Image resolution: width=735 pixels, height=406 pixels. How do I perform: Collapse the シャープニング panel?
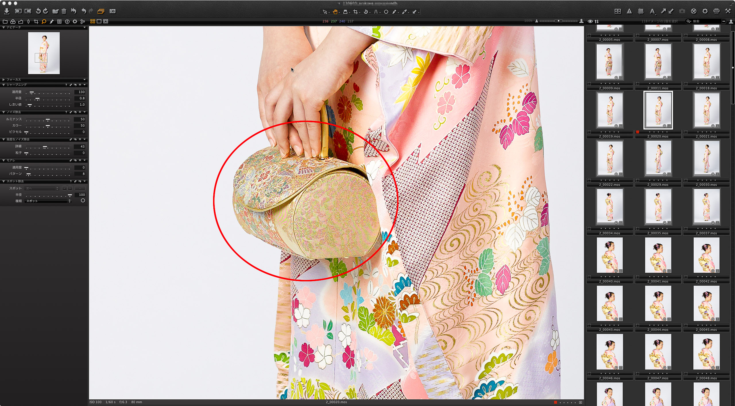point(3,85)
